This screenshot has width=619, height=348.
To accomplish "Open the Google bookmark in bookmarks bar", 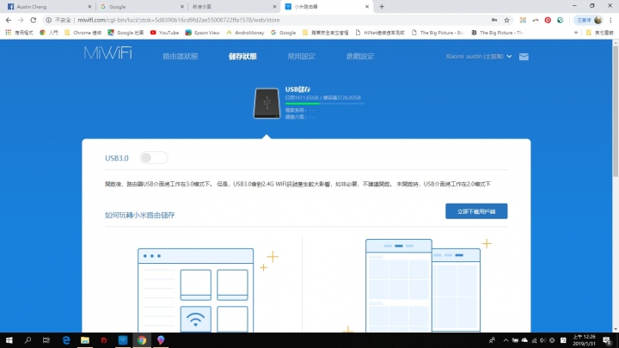I will [x=284, y=33].
